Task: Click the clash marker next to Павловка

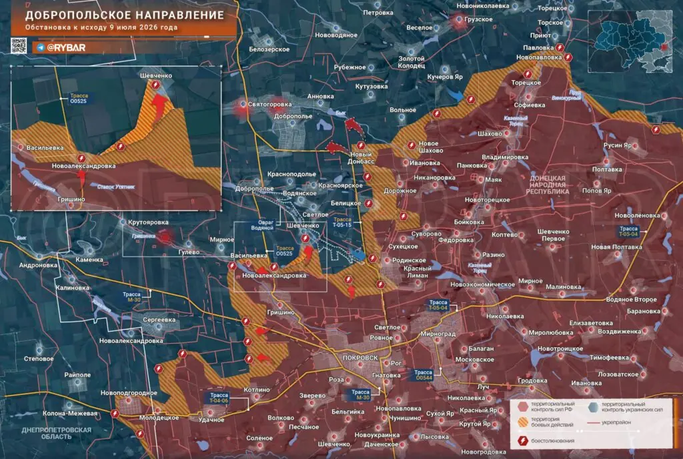Action: (x=560, y=47)
